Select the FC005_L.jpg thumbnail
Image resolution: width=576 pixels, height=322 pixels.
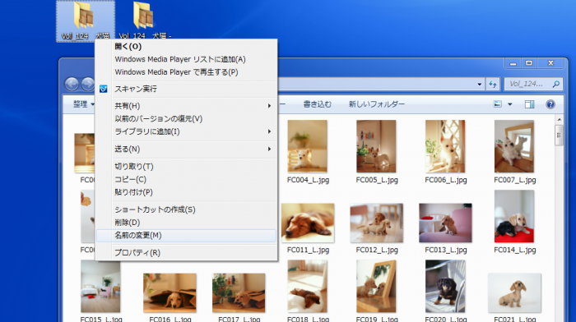tap(376, 146)
